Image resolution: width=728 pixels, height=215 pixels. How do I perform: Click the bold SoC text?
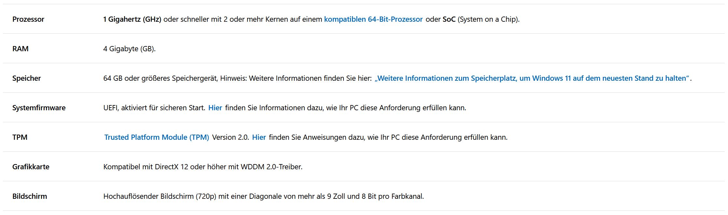point(449,19)
